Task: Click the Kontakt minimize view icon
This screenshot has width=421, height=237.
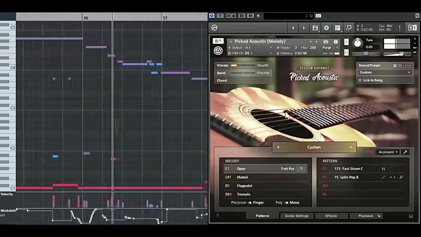Action: pyautogui.click(x=348, y=28)
